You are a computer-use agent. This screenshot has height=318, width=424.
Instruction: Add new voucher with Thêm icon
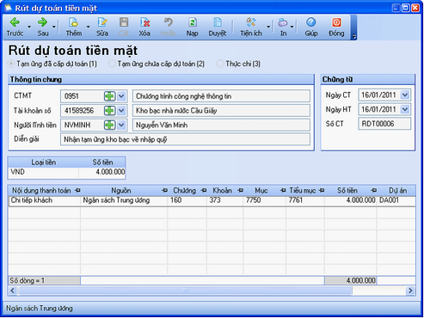click(x=73, y=22)
